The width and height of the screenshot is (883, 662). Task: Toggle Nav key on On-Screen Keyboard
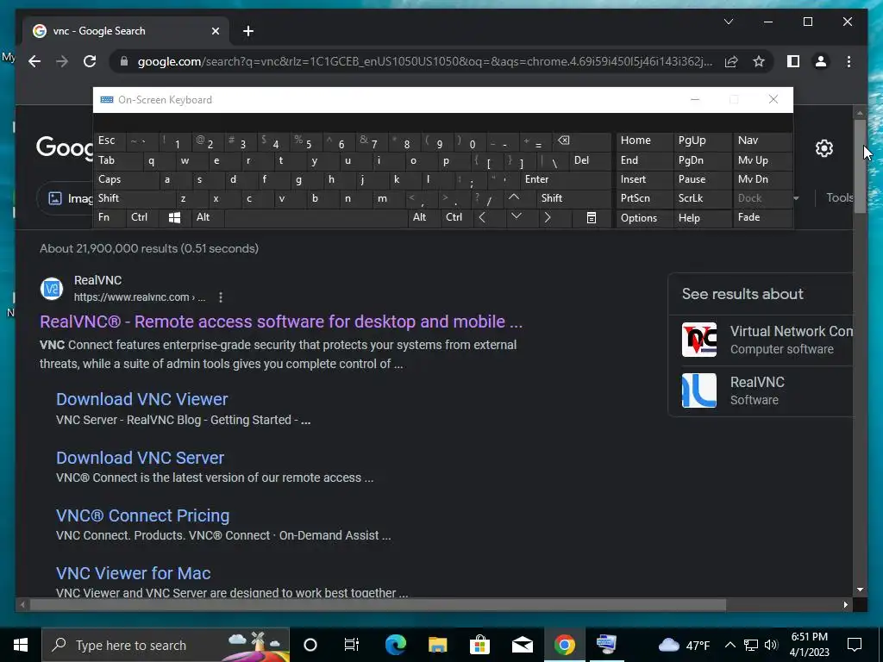tap(762, 141)
